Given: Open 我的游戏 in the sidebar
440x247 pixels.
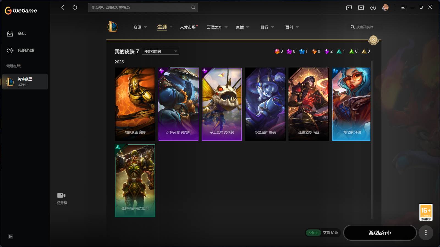Looking at the screenshot, I should (20, 50).
